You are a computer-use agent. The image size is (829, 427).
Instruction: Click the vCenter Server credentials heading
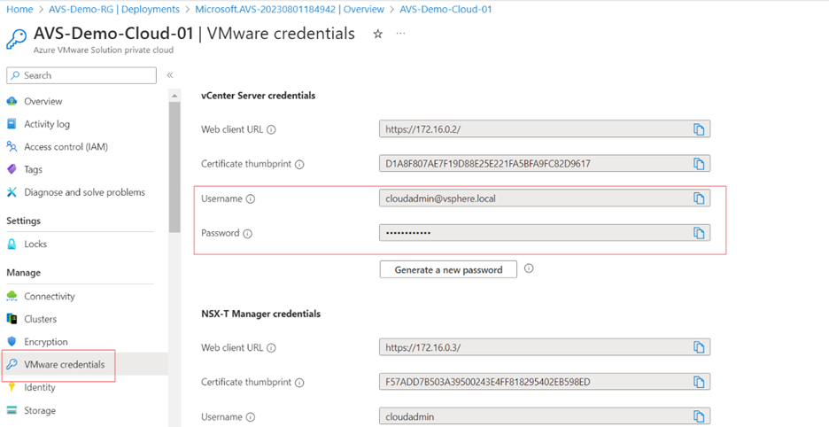pyautogui.click(x=258, y=96)
